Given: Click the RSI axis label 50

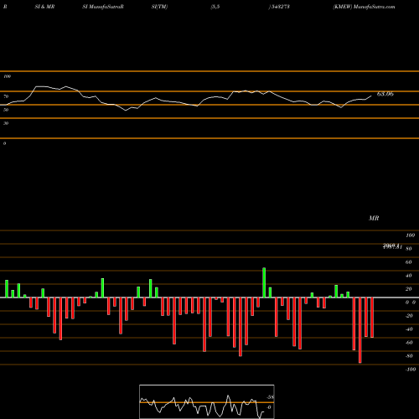Looking at the screenshot, I should (6, 110).
